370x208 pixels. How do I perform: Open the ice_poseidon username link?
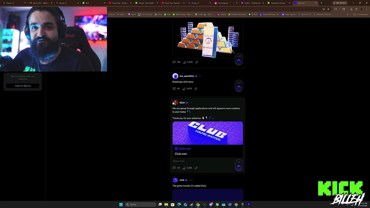point(187,76)
